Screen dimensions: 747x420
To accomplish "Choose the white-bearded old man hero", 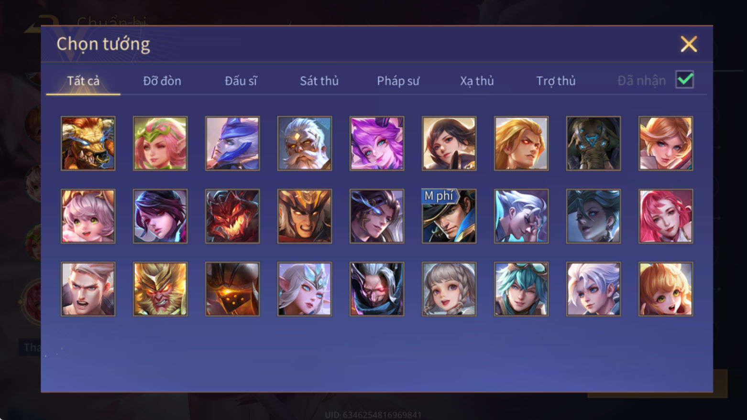I will (305, 143).
